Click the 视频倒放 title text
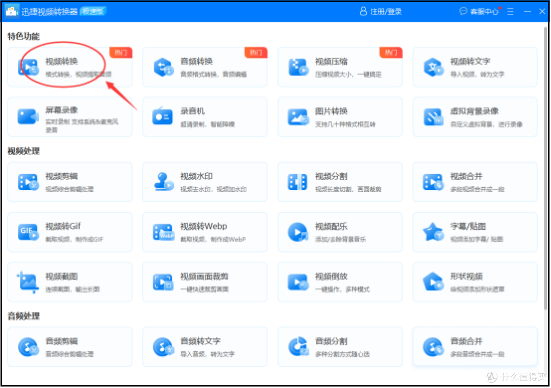 click(x=332, y=276)
